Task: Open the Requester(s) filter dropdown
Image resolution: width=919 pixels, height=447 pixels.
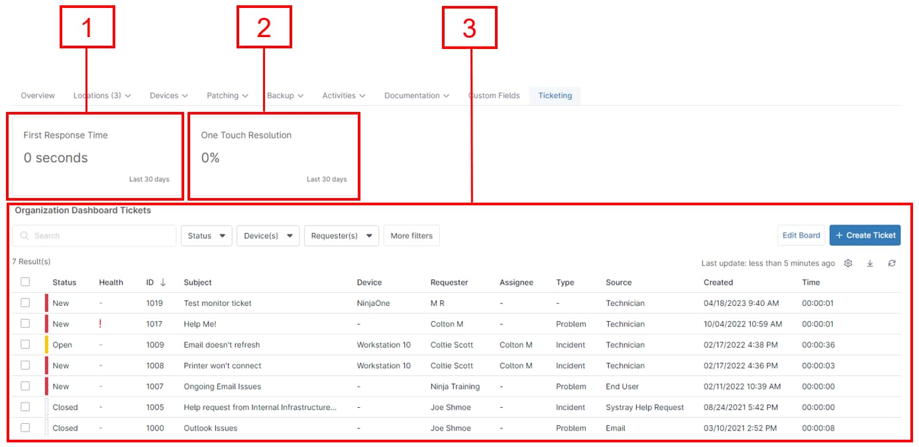Action: (x=341, y=235)
